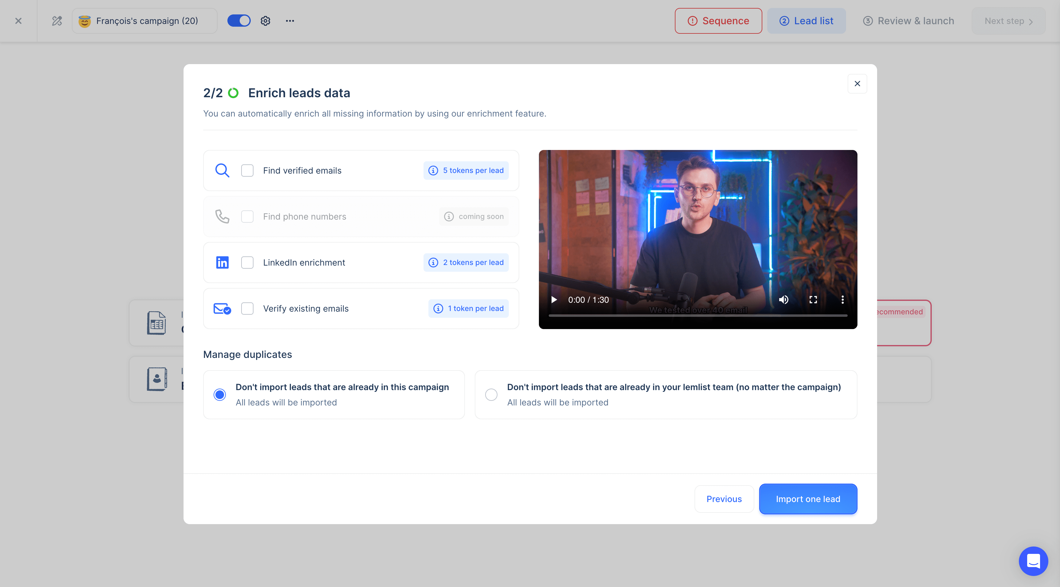Click the campaign settings gear icon
This screenshot has width=1060, height=587.
pos(265,21)
